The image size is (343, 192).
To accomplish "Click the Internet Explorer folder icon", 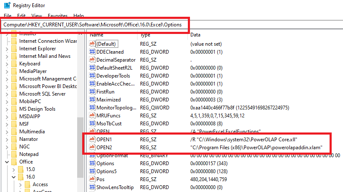I will click(14, 49).
